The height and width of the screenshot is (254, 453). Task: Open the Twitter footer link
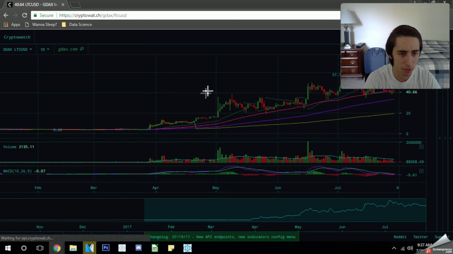click(420, 237)
